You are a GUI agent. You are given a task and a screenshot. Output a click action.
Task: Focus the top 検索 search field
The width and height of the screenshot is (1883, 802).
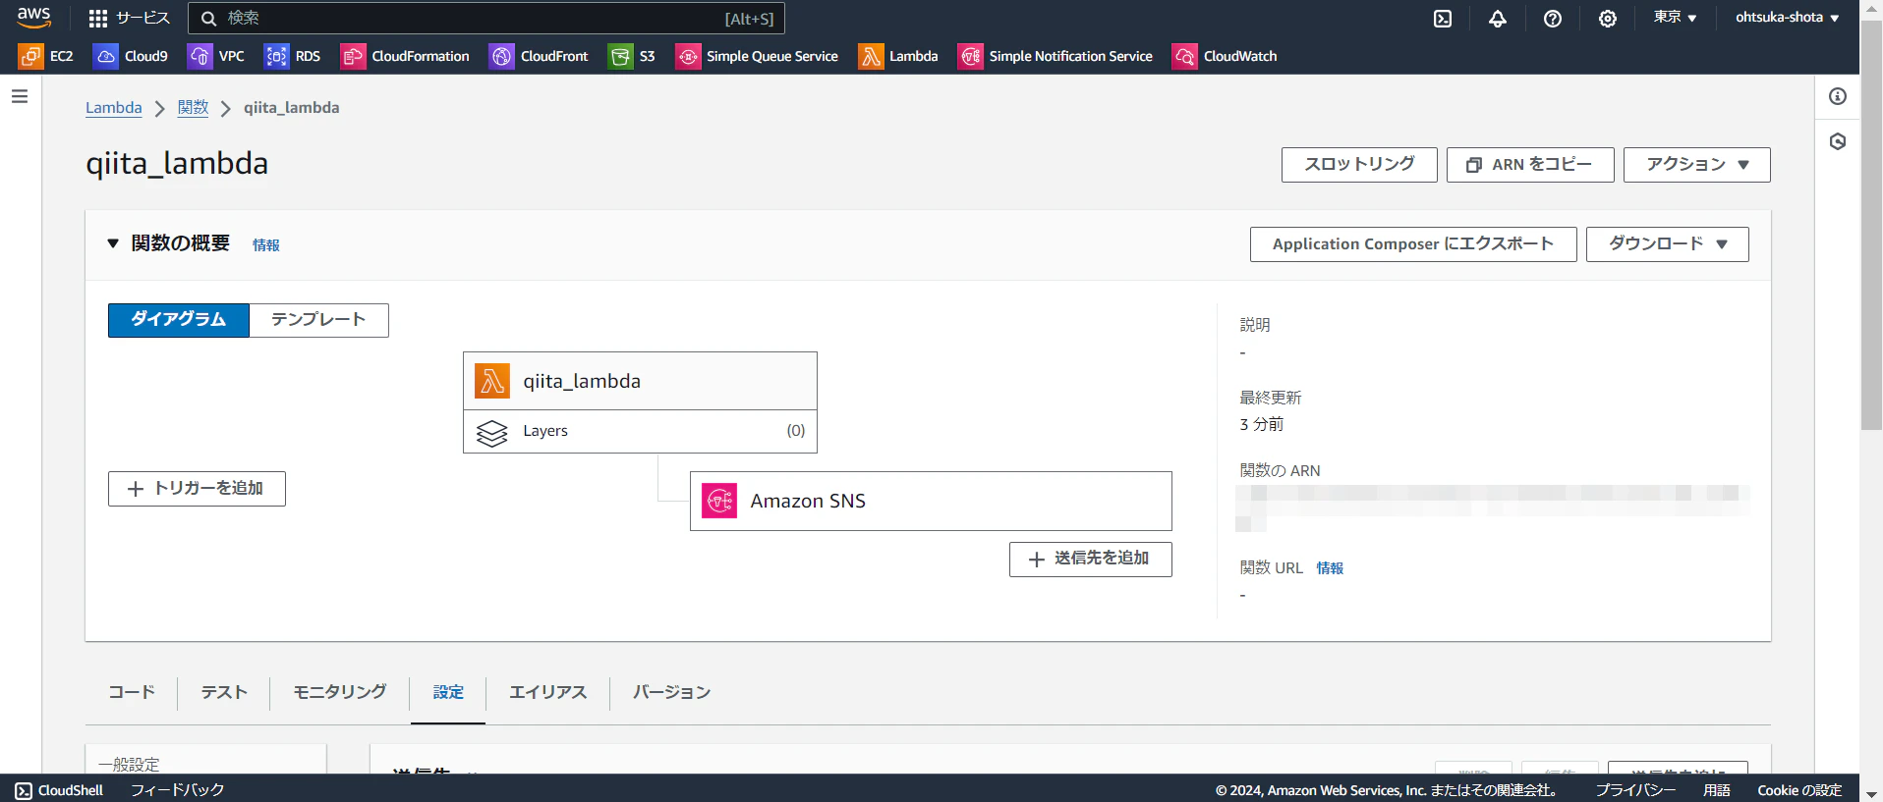click(x=486, y=19)
